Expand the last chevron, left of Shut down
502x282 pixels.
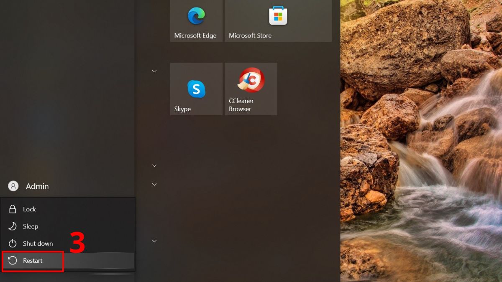pyautogui.click(x=154, y=241)
